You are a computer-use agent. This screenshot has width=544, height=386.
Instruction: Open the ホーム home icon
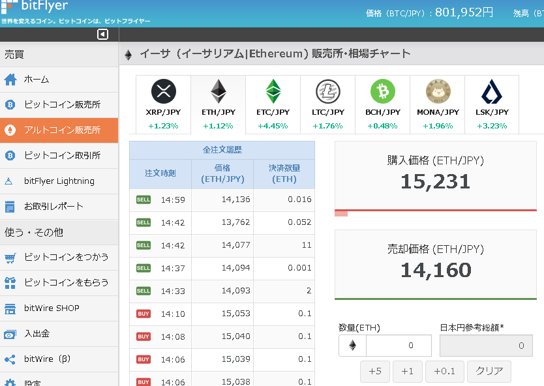[x=10, y=80]
